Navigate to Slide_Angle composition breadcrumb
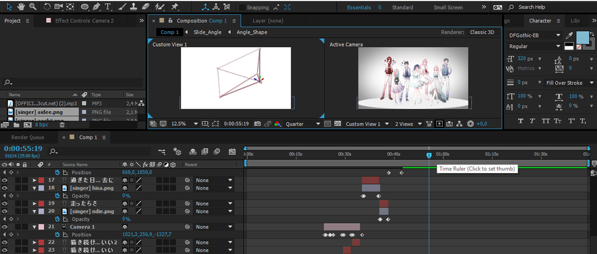Screen dimensions: 597x254 (x=207, y=32)
